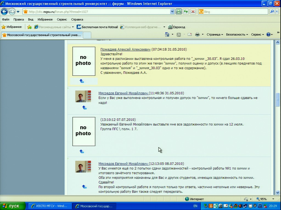Expand the Home button dropdown arrow

click(x=172, y=34)
